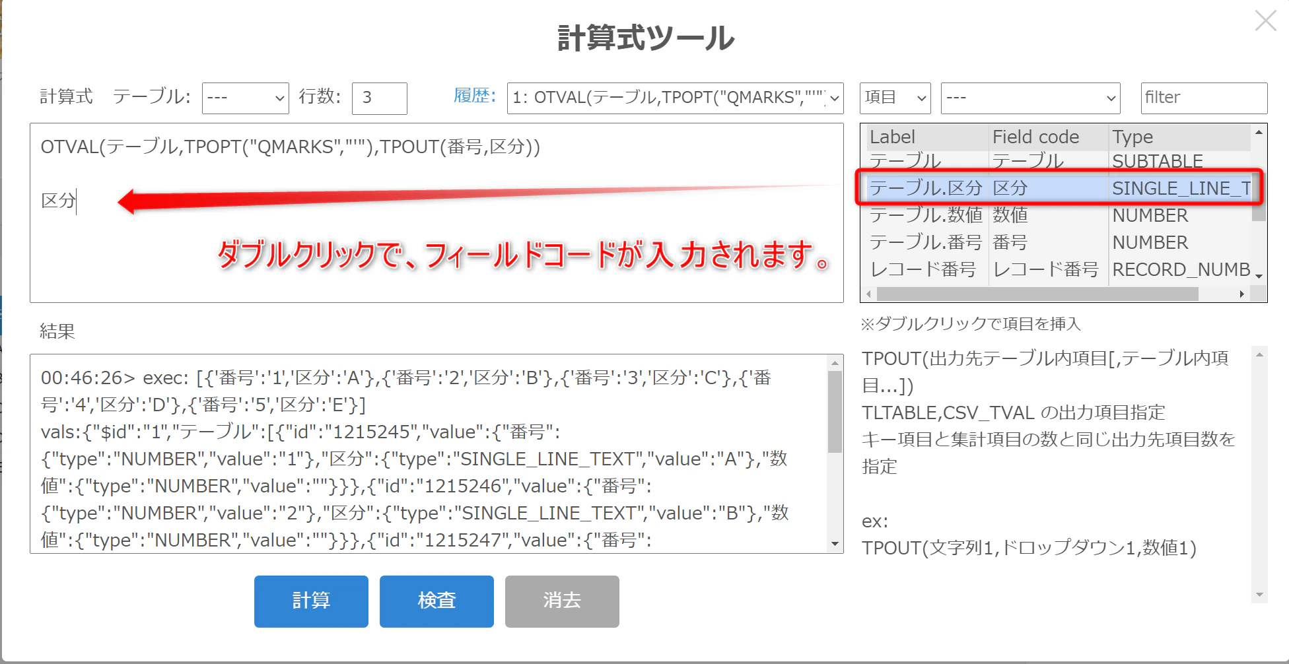Viewport: 1289px width, 664px height.
Task: Click the 行数 input field
Action: (380, 98)
